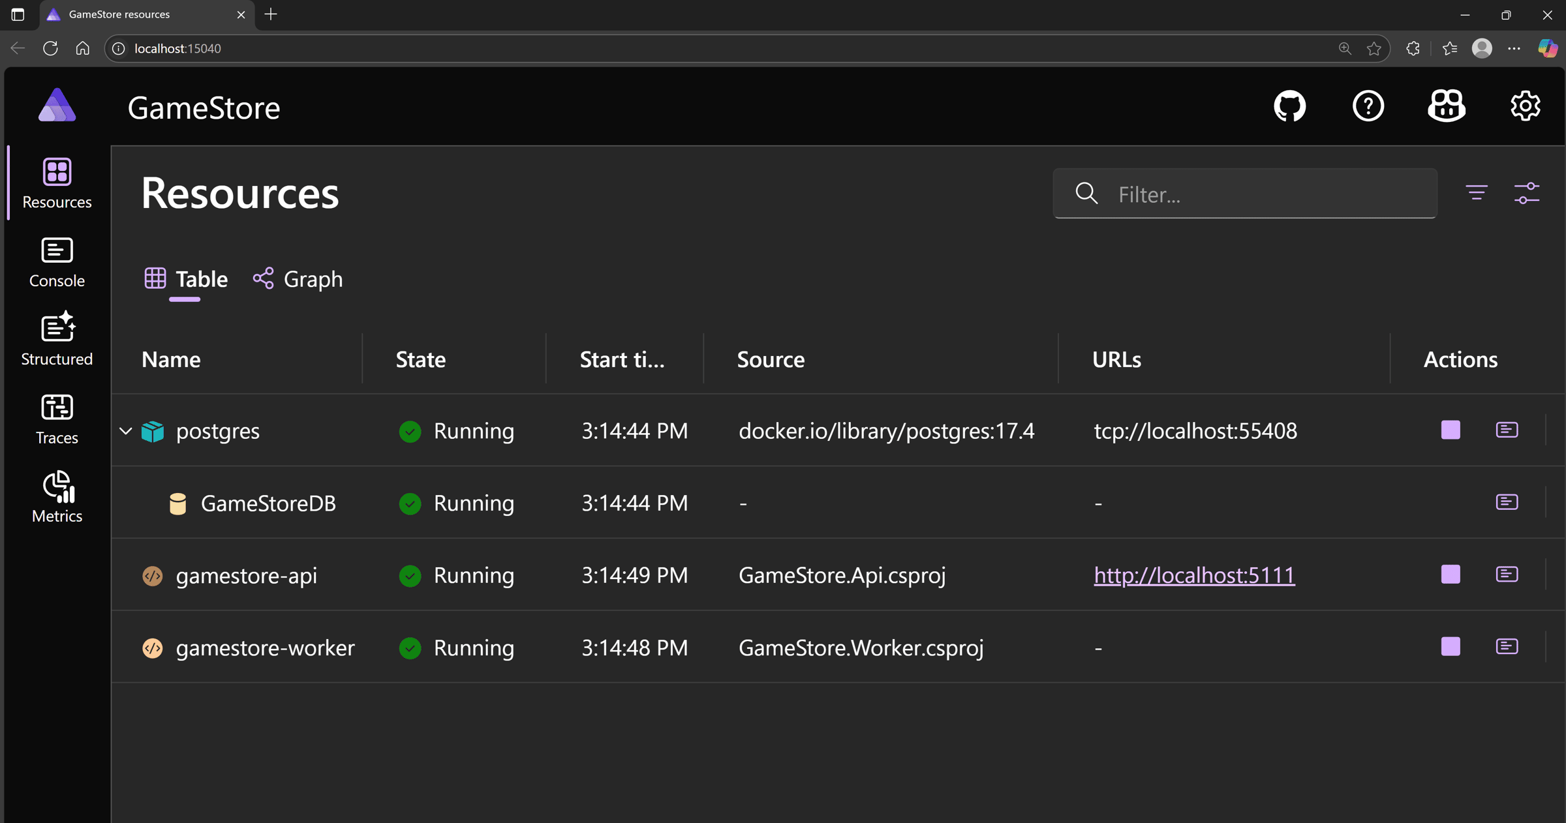Select the gamestore-api resource name
This screenshot has width=1566, height=823.
click(x=247, y=576)
